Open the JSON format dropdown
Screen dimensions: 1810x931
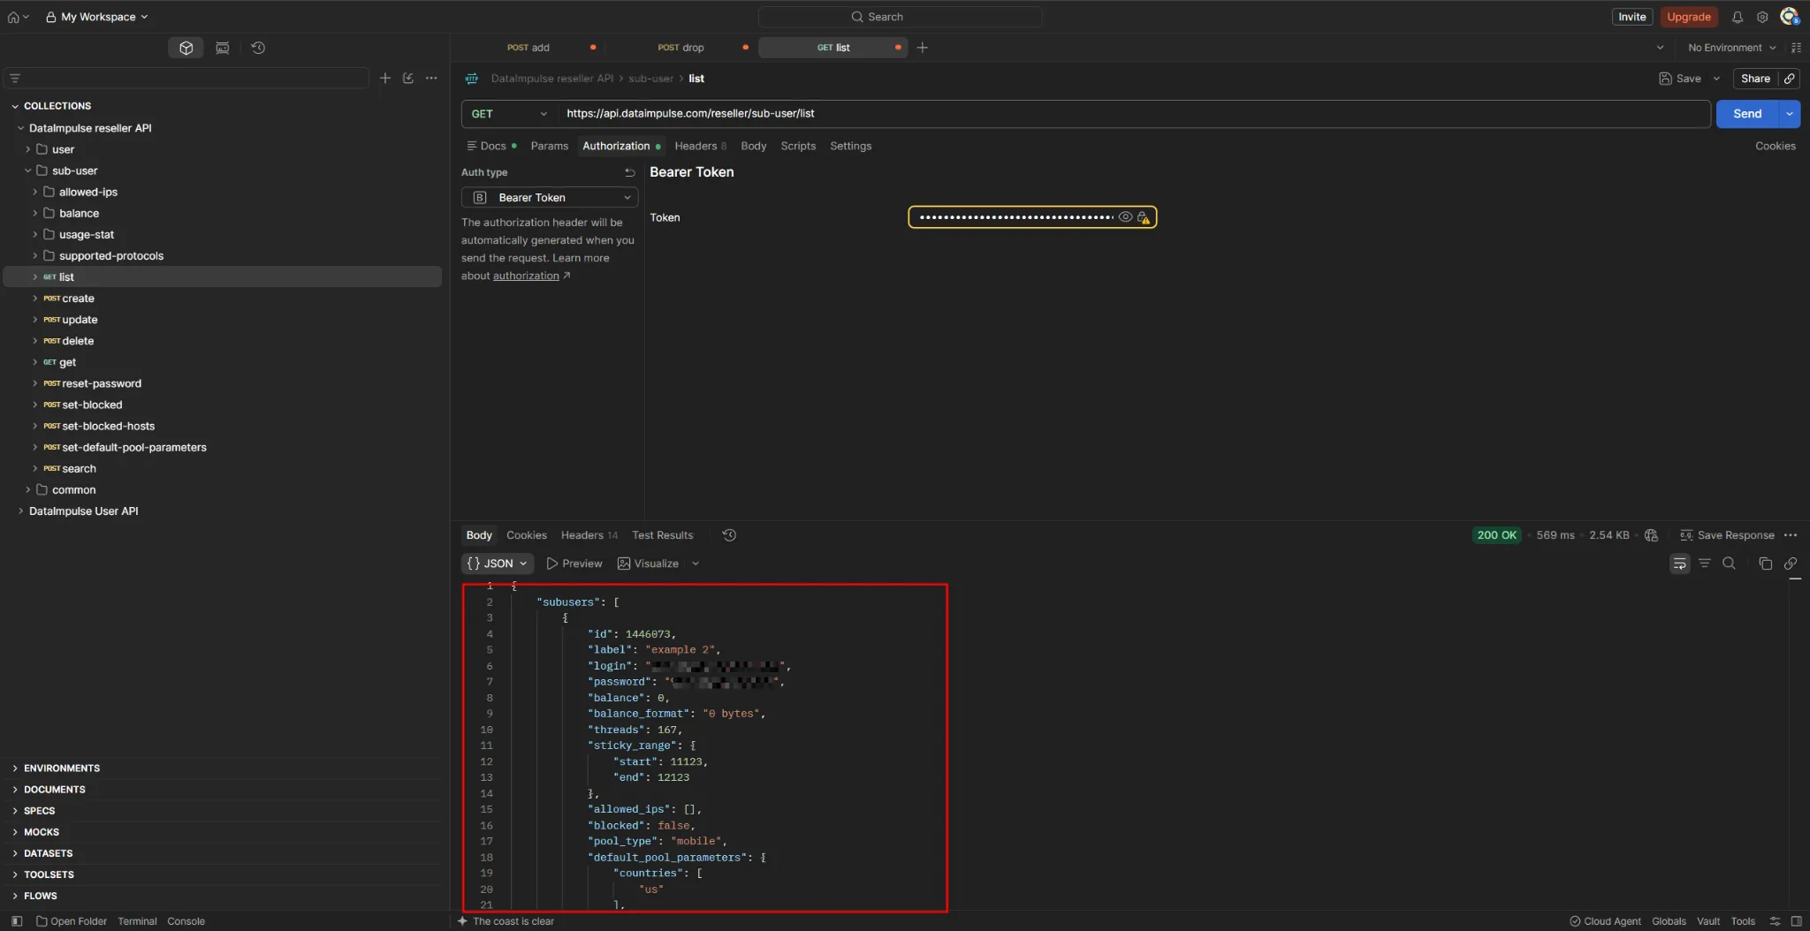(x=498, y=564)
